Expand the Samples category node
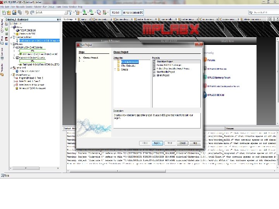Image resolution: width=279 pixels, height=209 pixels. 115,70
